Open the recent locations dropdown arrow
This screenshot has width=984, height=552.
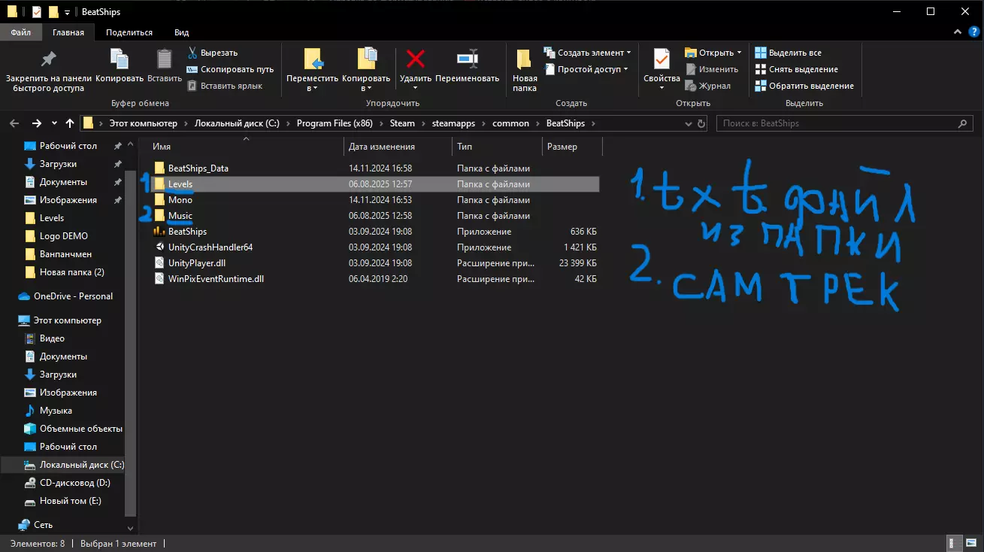[x=54, y=123]
